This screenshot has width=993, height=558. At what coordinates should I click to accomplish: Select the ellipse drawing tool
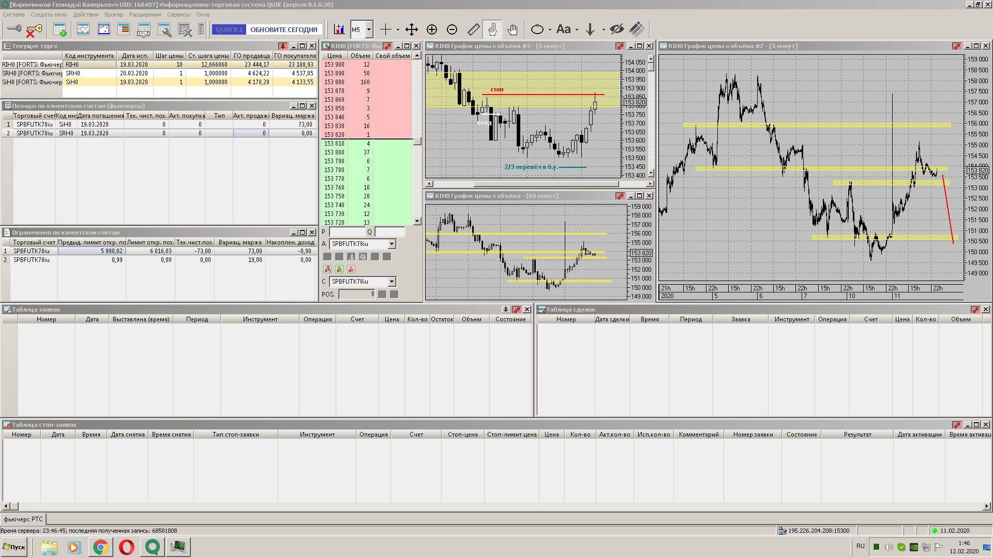(537, 29)
